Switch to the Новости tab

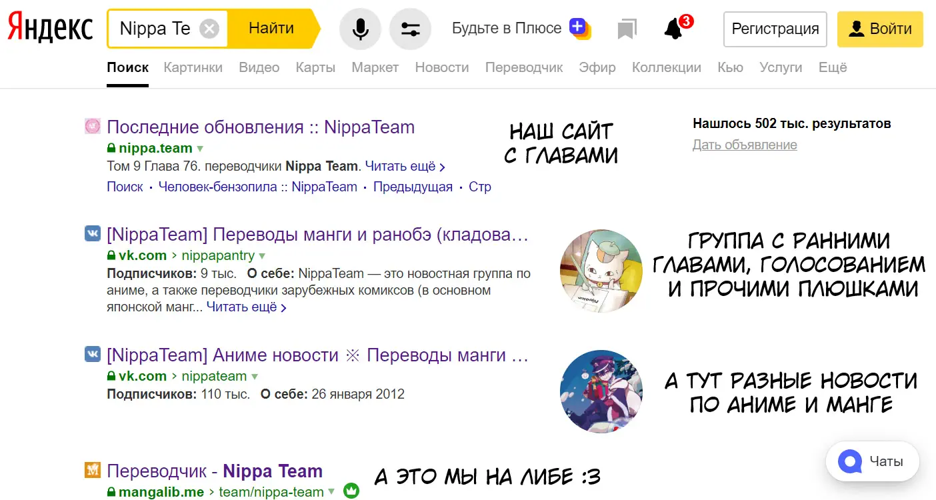(441, 67)
